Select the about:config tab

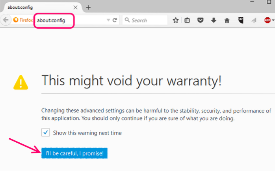pos(35,7)
